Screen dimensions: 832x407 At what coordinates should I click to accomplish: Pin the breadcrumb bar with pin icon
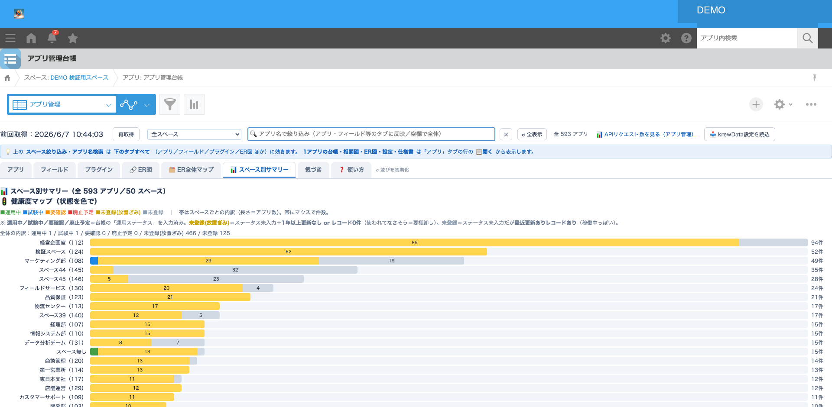[x=815, y=78]
